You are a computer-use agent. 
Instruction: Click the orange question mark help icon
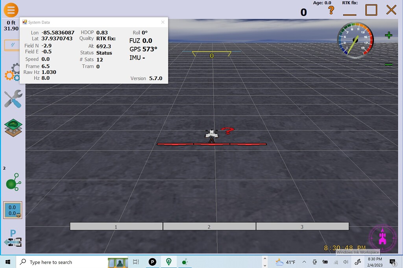(331, 10)
